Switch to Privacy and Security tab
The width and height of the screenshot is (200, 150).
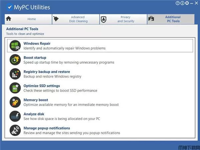point(123,19)
